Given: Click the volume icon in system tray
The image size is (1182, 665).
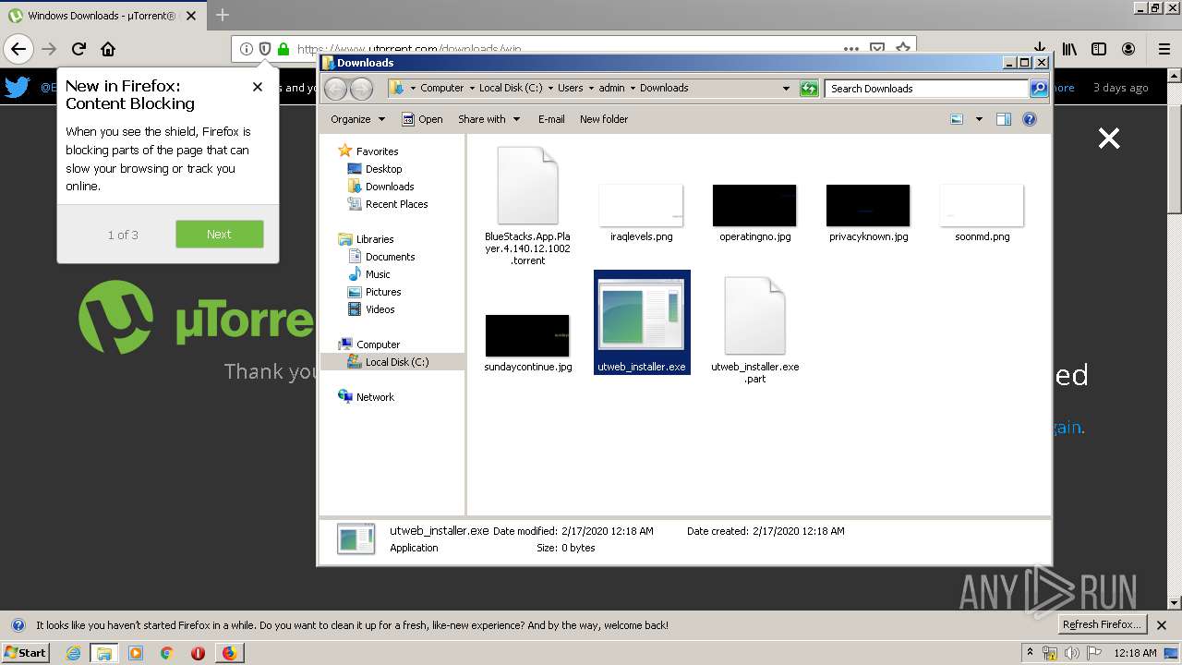Looking at the screenshot, I should point(1071,653).
